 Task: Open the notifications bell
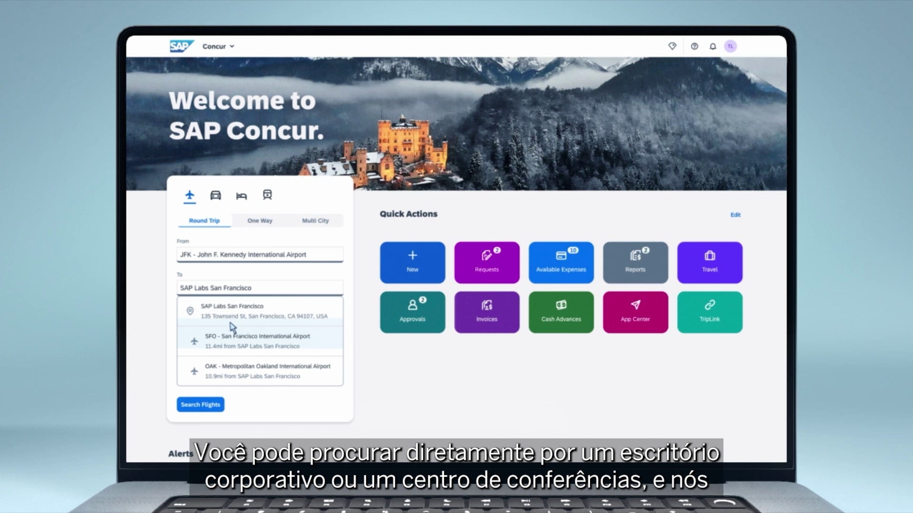712,46
